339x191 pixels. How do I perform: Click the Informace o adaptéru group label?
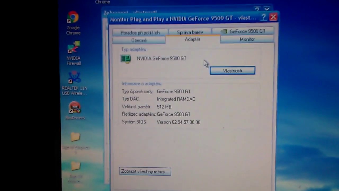(x=141, y=84)
